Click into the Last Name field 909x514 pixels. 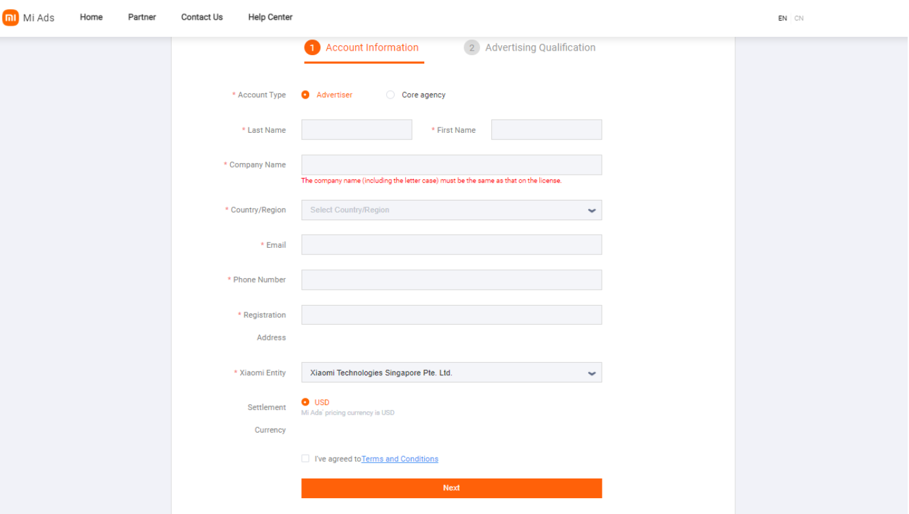point(356,130)
